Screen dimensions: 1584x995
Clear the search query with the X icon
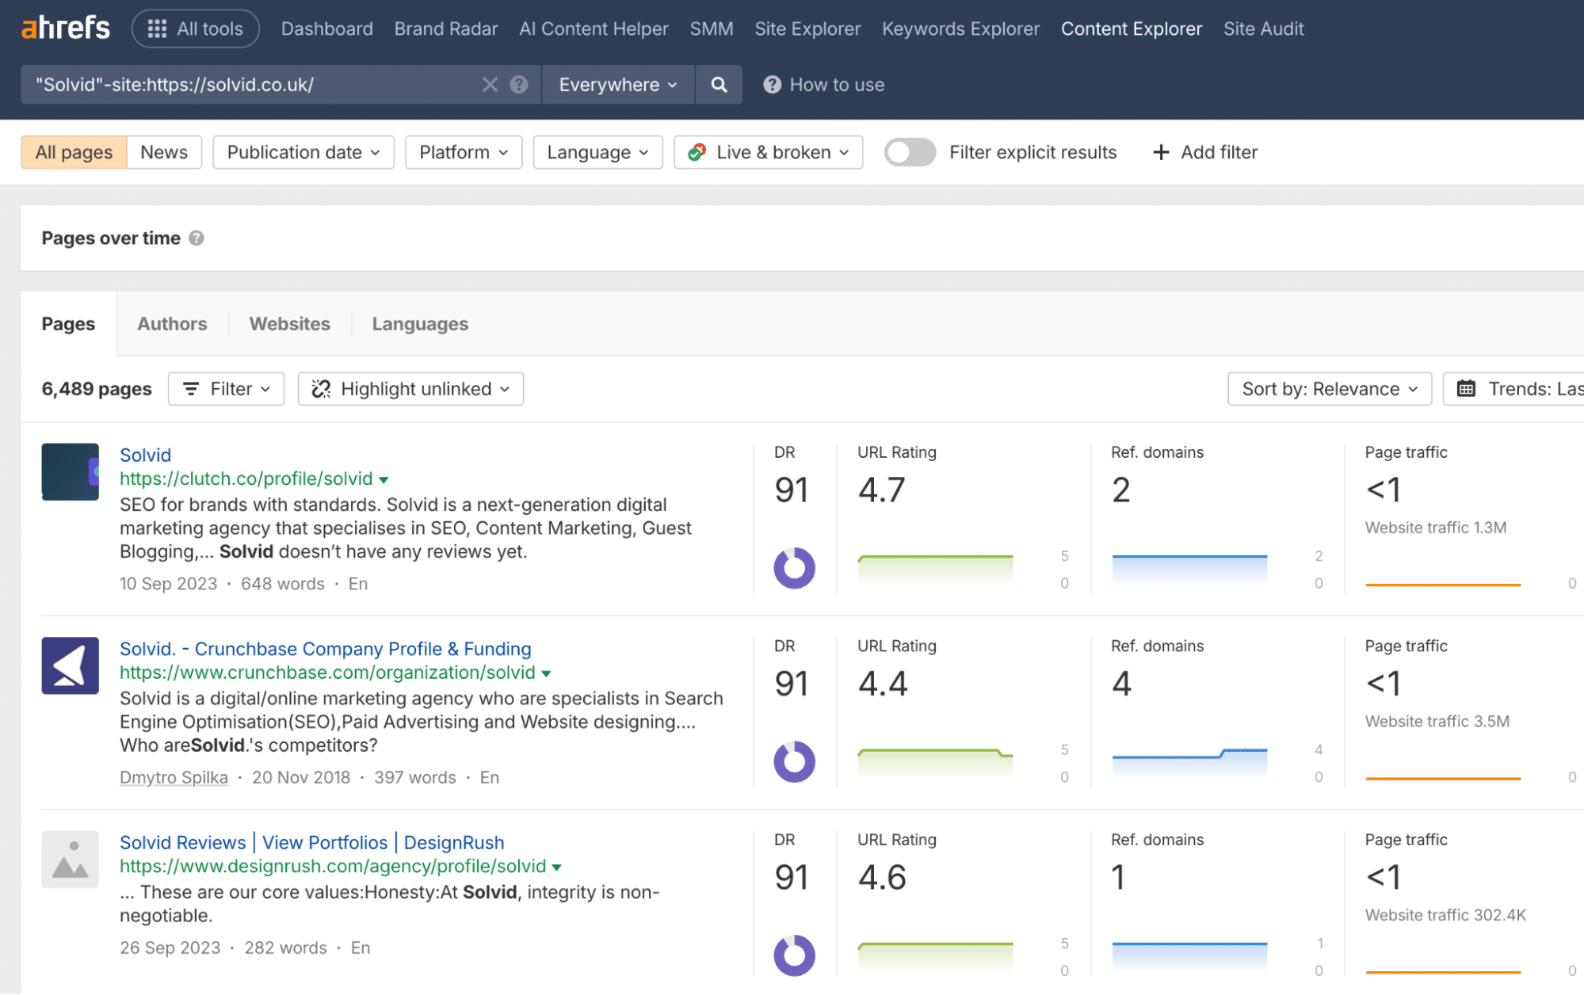(x=490, y=85)
